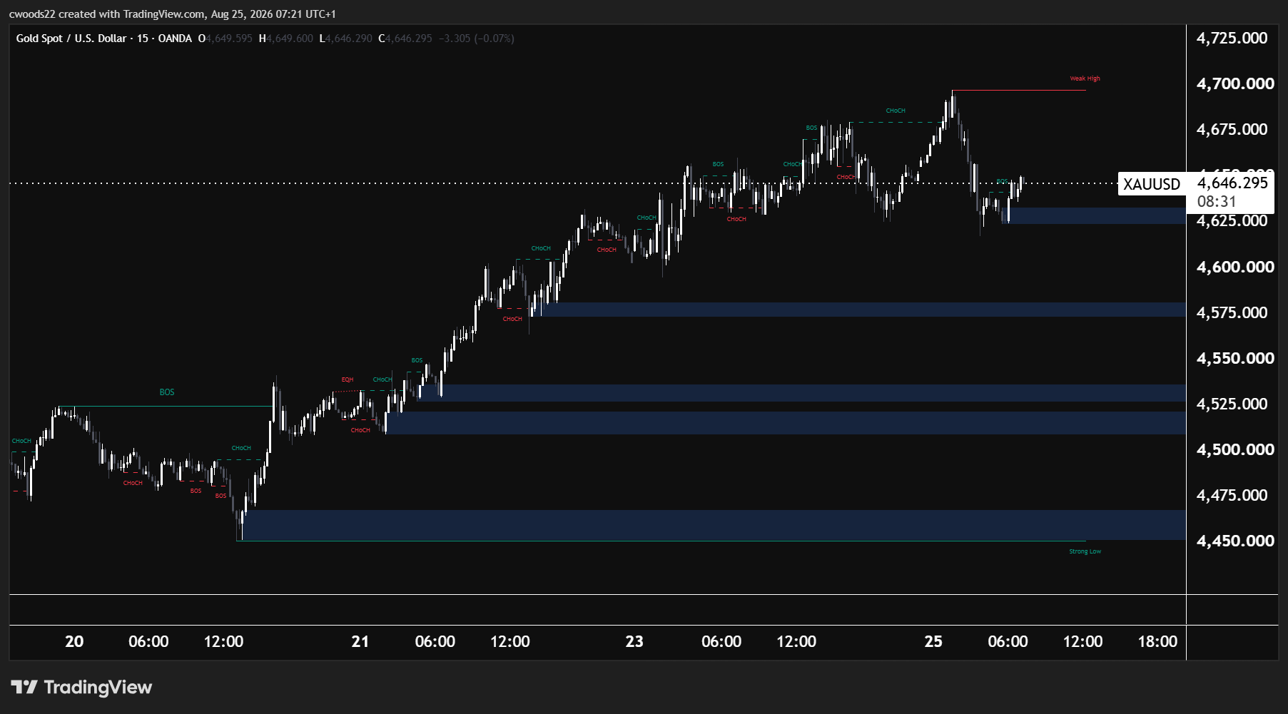Click the 08:31 candle countdown timer

click(1216, 202)
